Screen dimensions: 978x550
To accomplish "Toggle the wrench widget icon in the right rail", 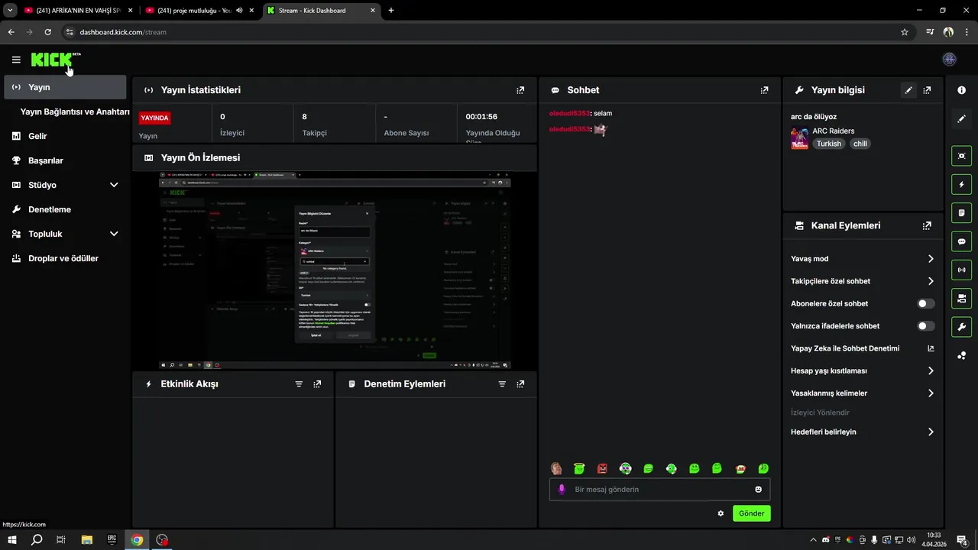I will 962,327.
